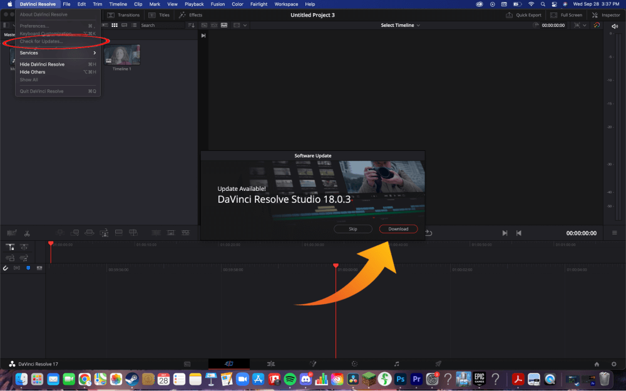This screenshot has width=626, height=391.
Task: Click the lower timeline red playhead handle
Action: click(x=336, y=266)
